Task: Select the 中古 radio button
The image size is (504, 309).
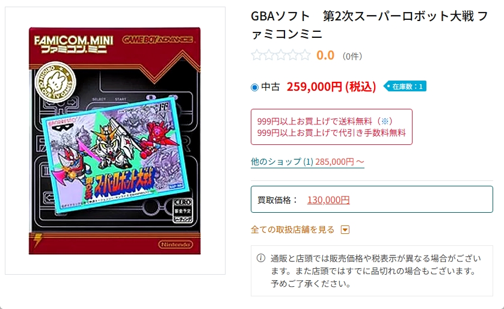Action: pos(254,87)
